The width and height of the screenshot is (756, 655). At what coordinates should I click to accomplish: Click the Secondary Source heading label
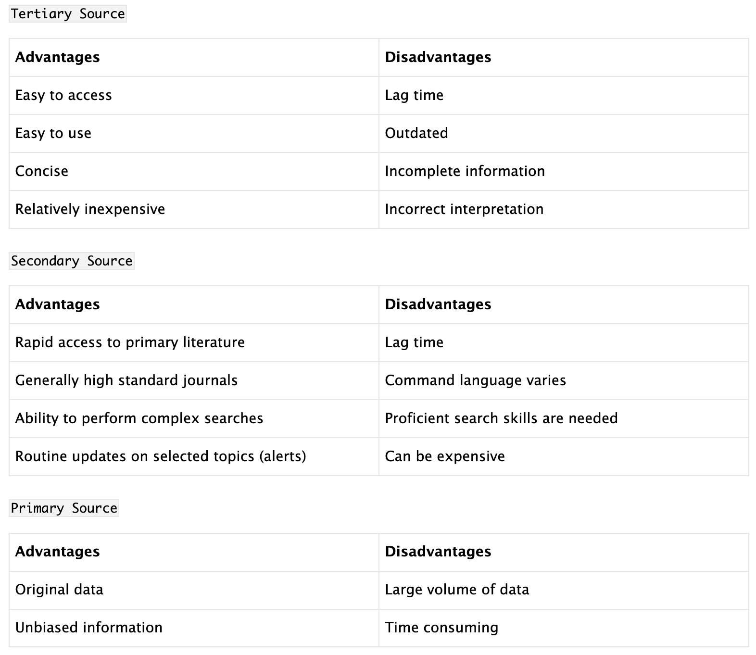72,261
